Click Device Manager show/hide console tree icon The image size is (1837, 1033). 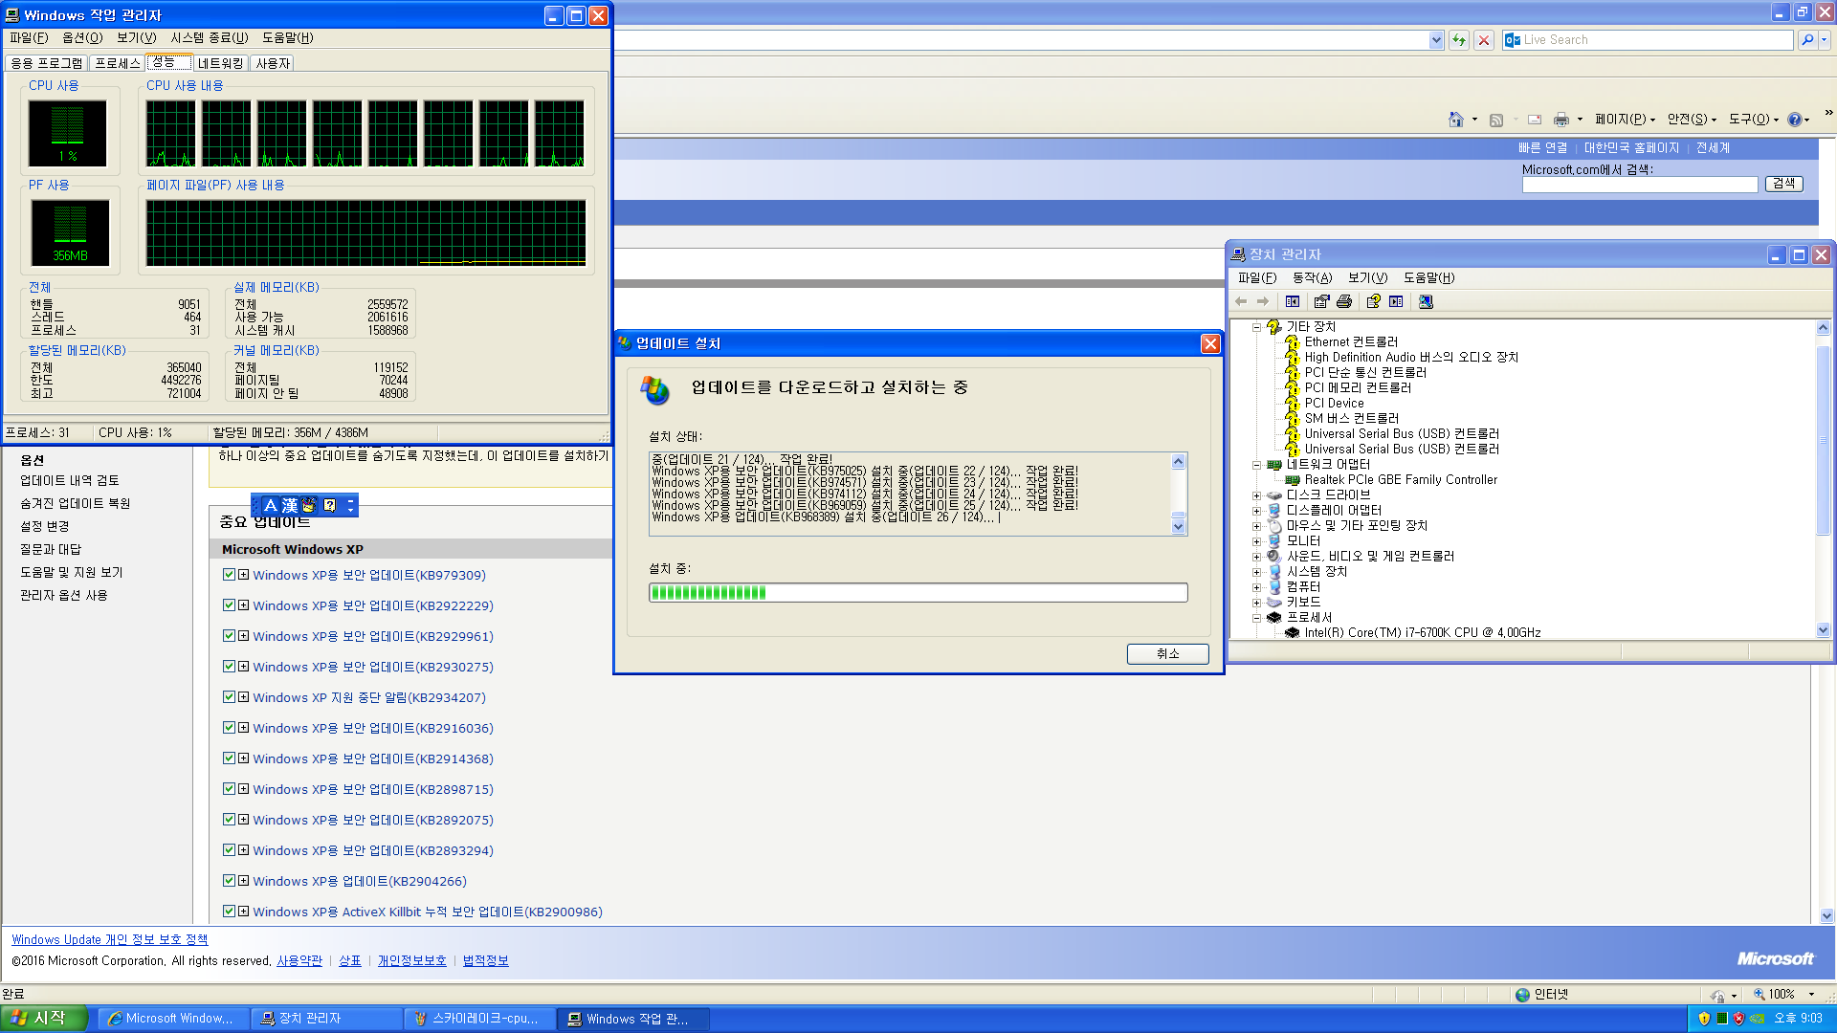[1293, 301]
